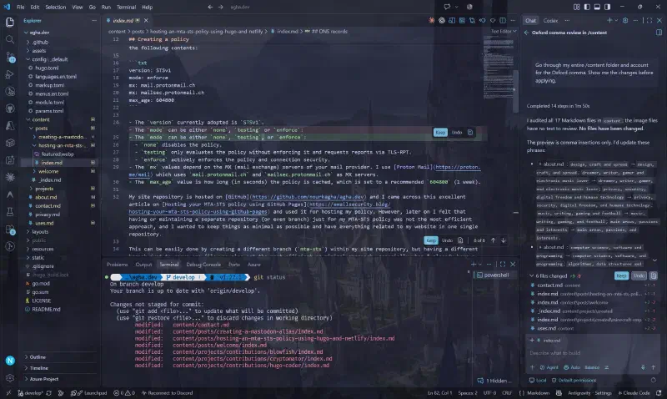Viewport: 667px width, 399px height.
Task: Open the Search view in activity bar
Action: click(x=10, y=39)
